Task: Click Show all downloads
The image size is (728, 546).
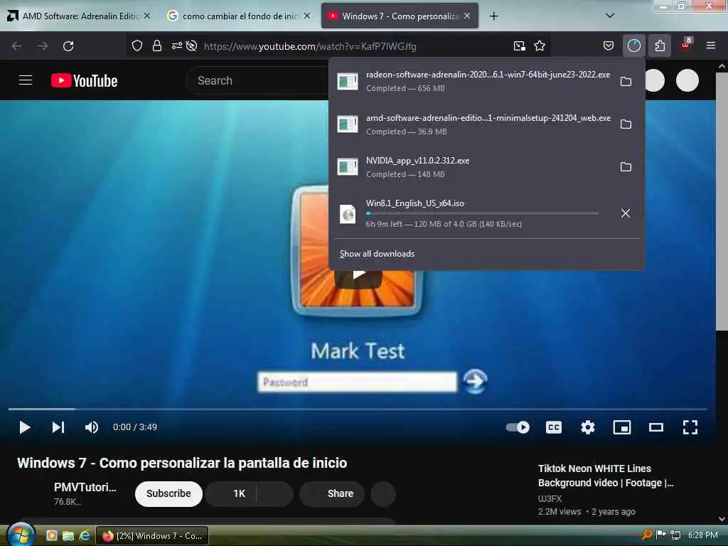Action: point(377,254)
